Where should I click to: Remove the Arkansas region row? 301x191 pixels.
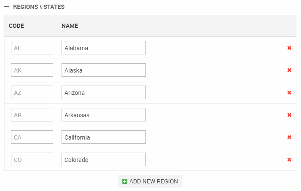[x=289, y=115]
